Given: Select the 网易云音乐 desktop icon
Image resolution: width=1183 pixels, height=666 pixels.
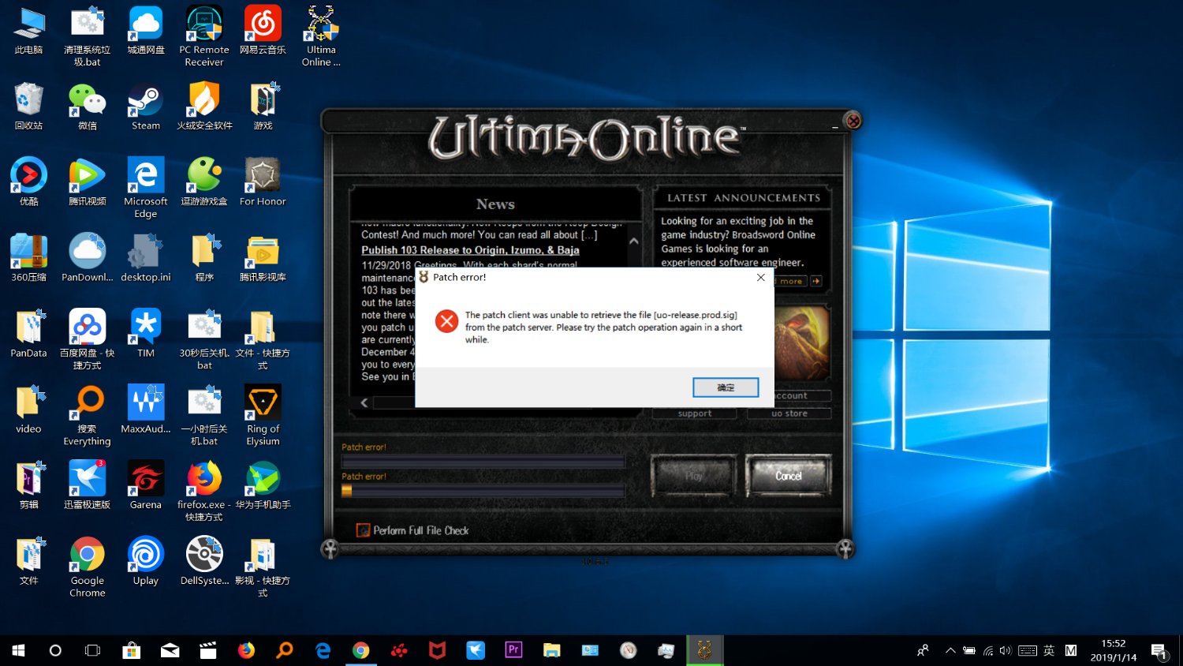Looking at the screenshot, I should tap(263, 32).
